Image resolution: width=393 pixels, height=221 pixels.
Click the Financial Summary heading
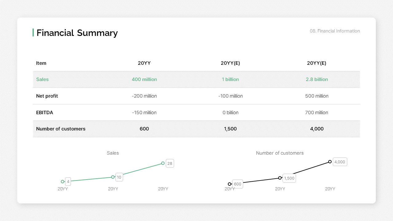point(77,33)
